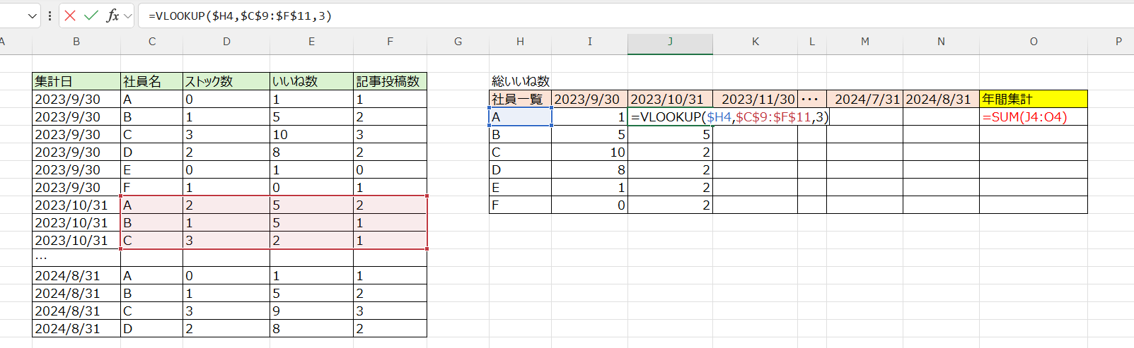1134x348 pixels.
Task: Select column B header
Action: pyautogui.click(x=76, y=42)
